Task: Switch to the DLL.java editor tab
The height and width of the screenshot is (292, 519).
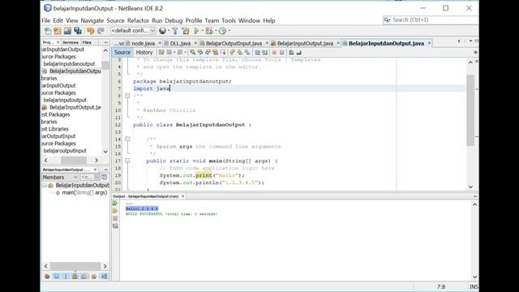Action: click(180, 43)
